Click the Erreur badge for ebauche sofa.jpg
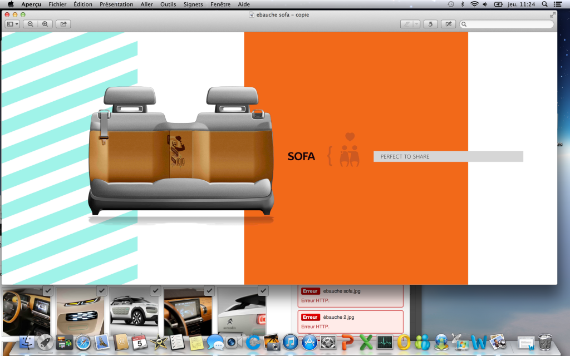Image resolution: width=570 pixels, height=356 pixels. pyautogui.click(x=310, y=291)
